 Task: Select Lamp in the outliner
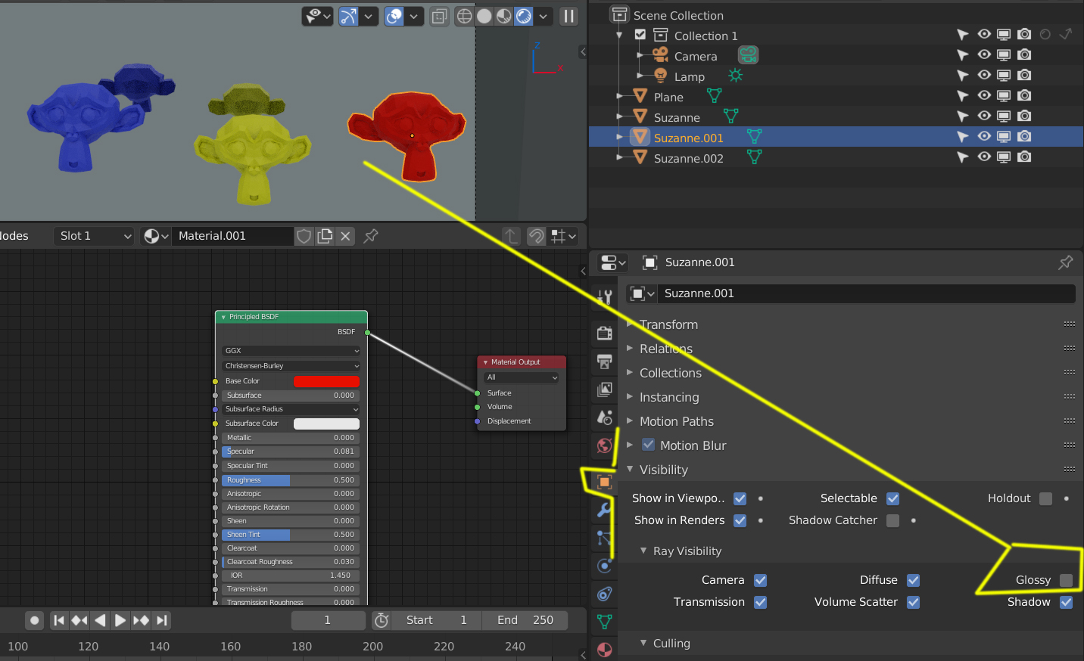point(690,76)
